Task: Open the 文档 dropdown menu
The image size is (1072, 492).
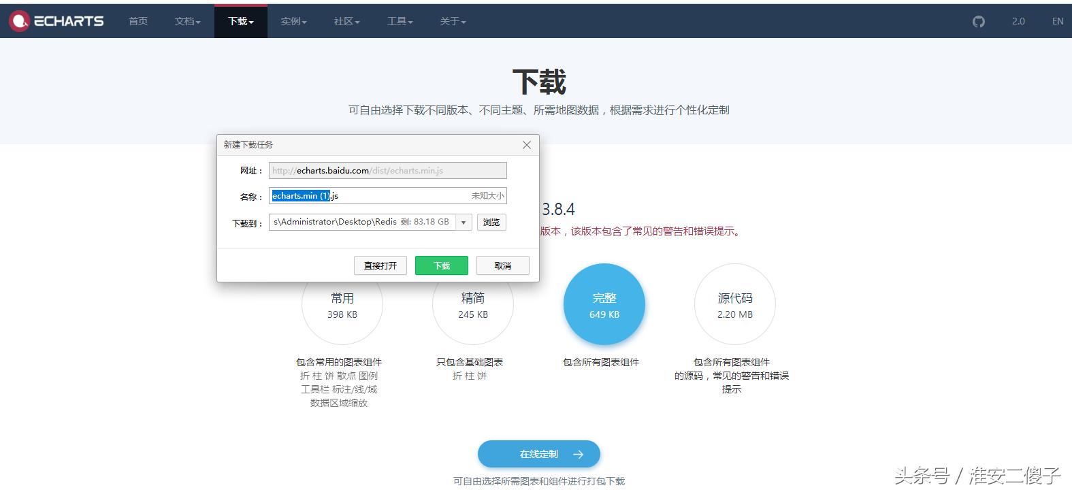Action: tap(187, 21)
